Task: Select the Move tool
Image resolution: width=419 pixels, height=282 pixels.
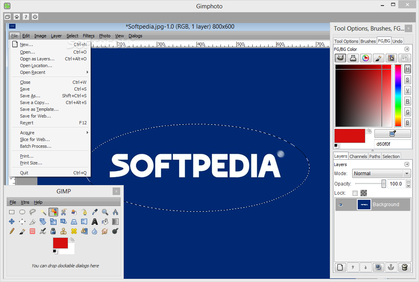Action: click(x=12, y=222)
